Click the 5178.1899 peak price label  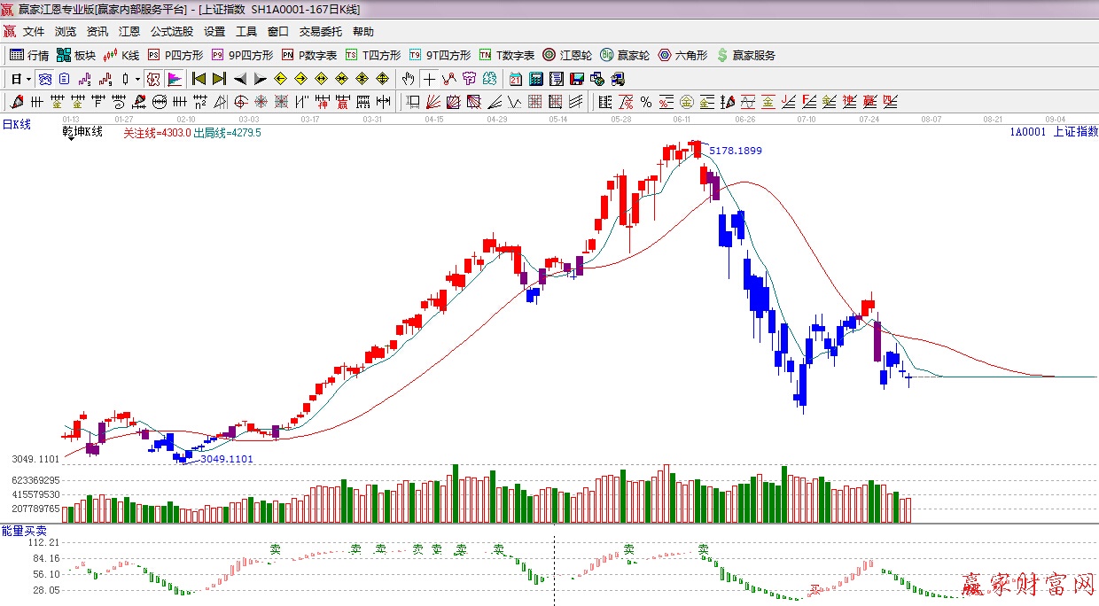point(735,151)
